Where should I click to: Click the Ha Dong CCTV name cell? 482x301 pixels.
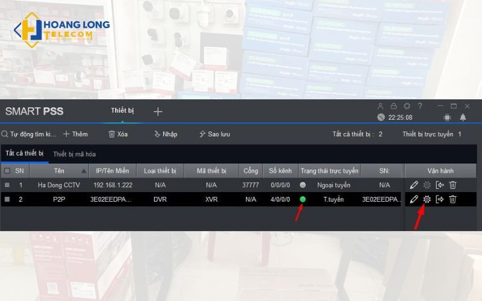pos(59,185)
